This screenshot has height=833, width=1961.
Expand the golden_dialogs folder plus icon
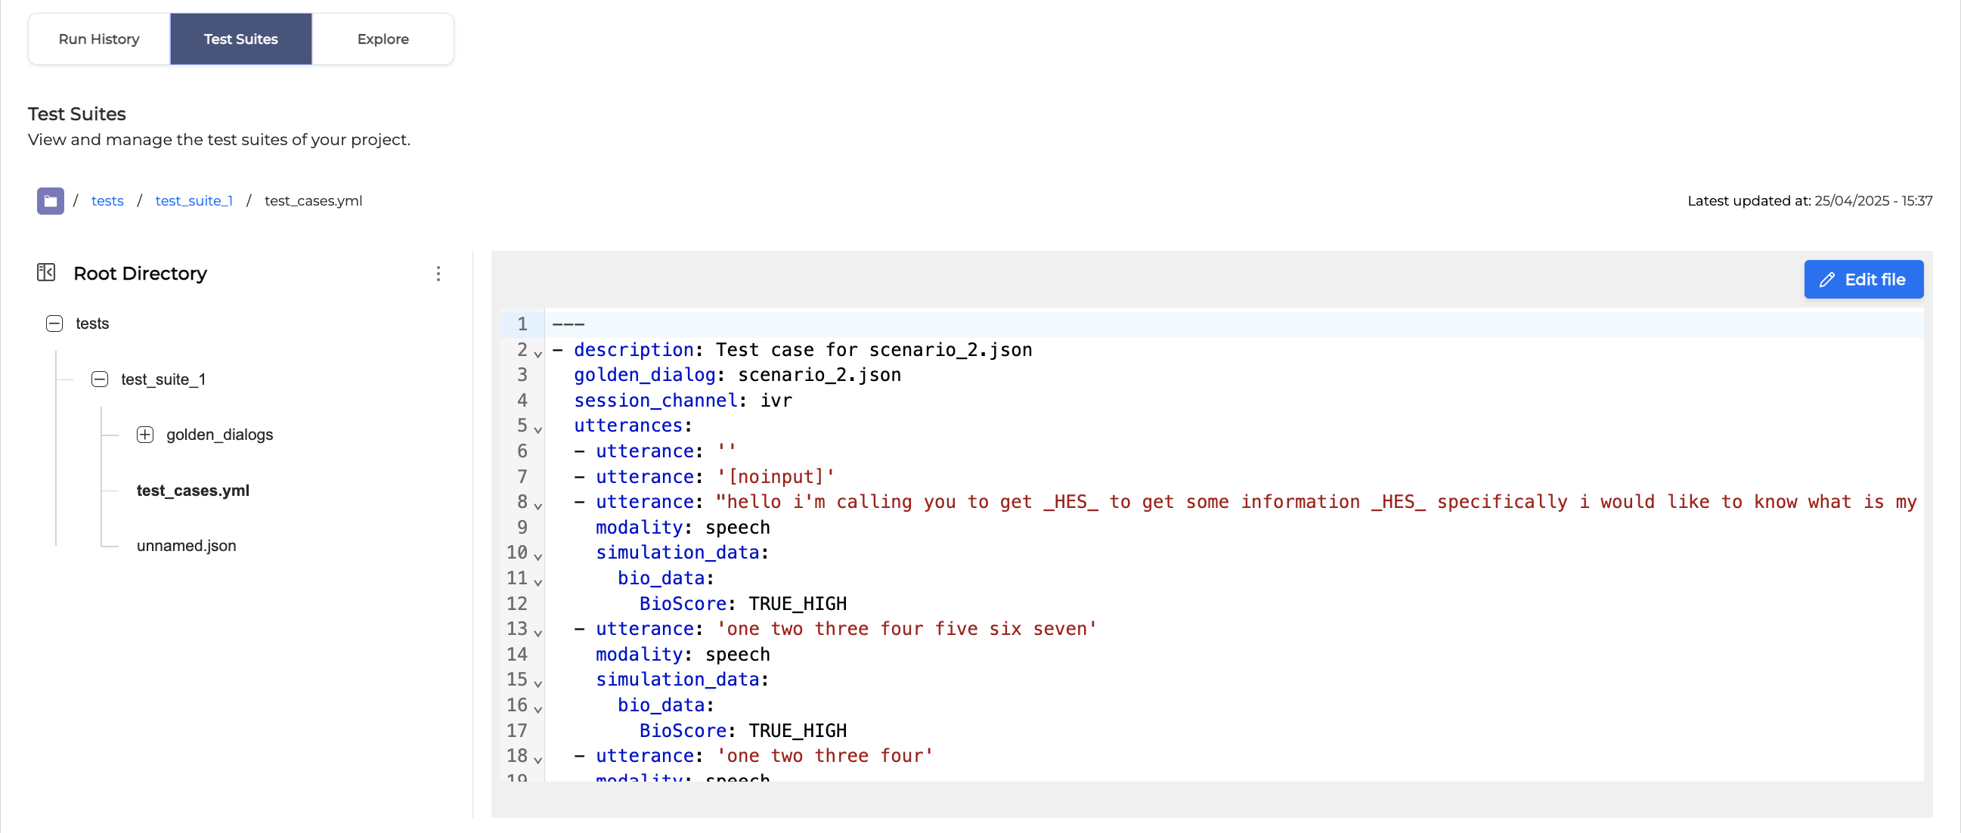pyautogui.click(x=144, y=435)
